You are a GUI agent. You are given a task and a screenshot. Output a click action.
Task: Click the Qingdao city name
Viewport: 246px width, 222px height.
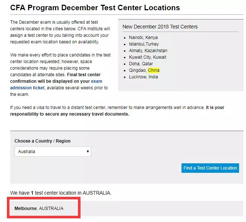137,70
